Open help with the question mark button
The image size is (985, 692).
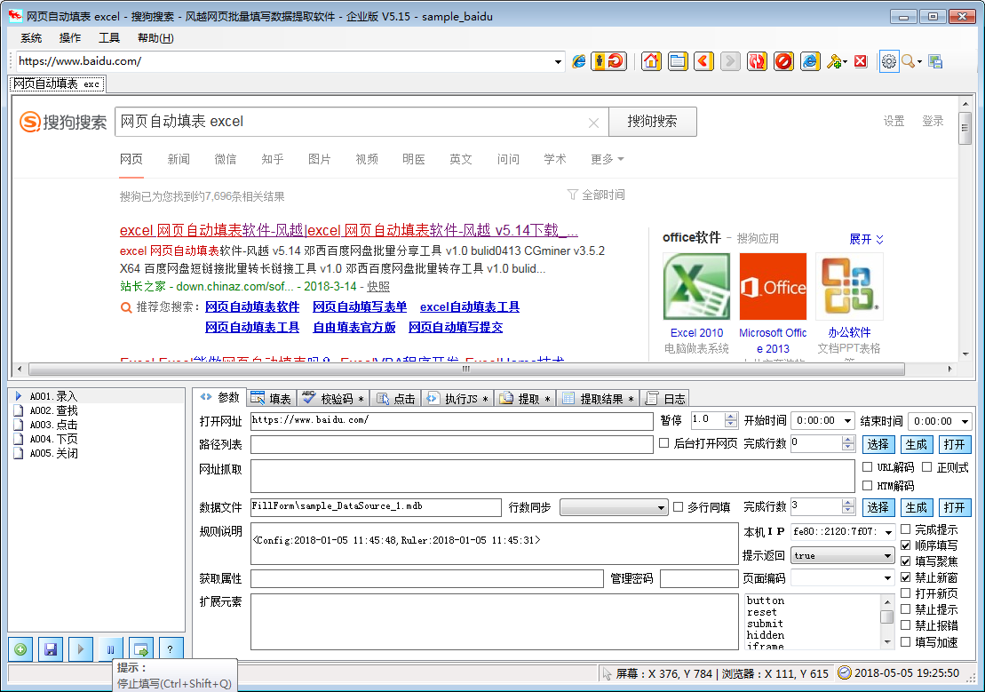171,649
